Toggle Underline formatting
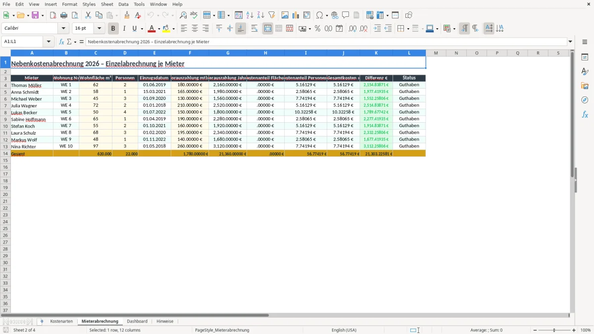This screenshot has width=594, height=334. click(x=134, y=29)
